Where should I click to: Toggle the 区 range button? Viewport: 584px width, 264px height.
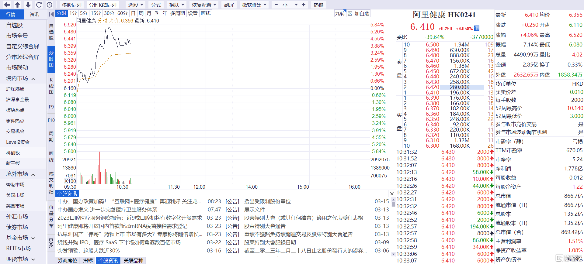[x=350, y=13]
